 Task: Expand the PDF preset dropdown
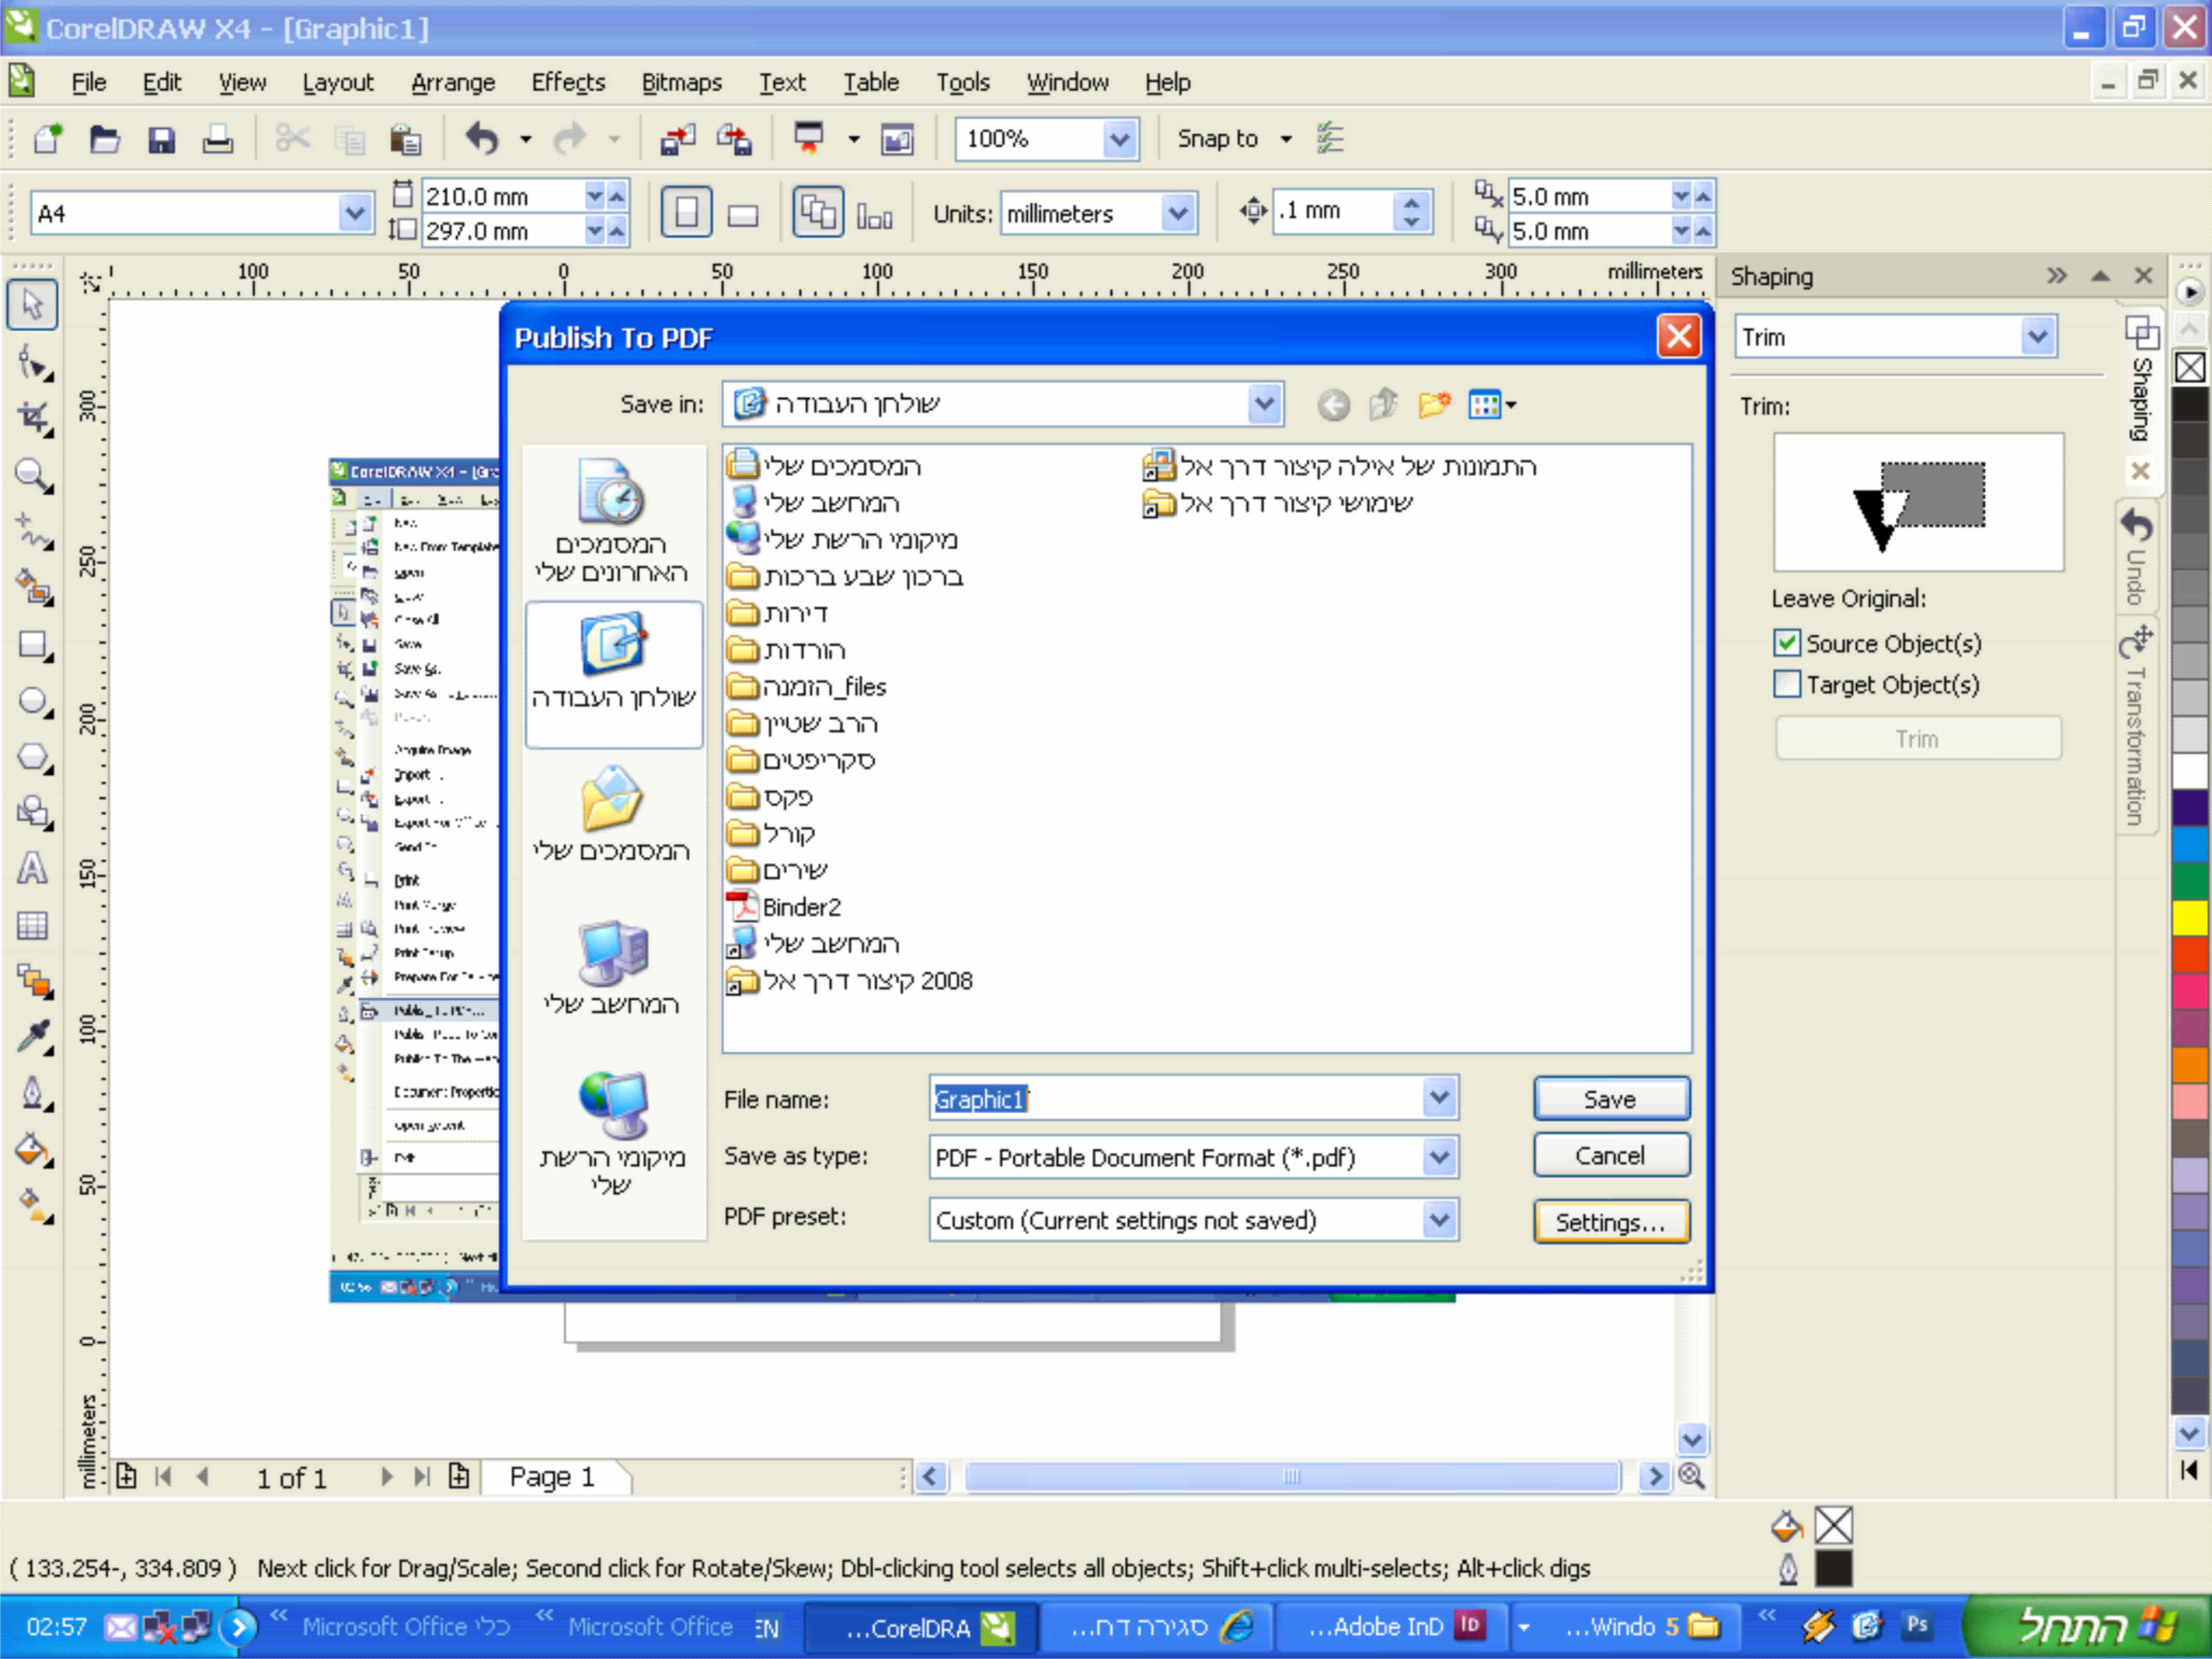1439,1220
